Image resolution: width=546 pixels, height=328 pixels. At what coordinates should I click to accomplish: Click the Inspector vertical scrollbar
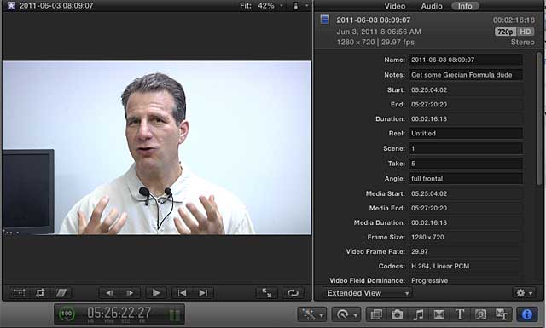tap(539, 118)
